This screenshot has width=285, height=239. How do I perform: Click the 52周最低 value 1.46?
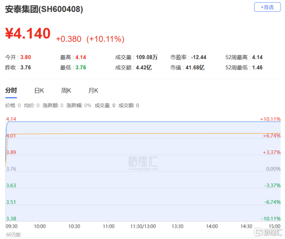(x=257, y=68)
